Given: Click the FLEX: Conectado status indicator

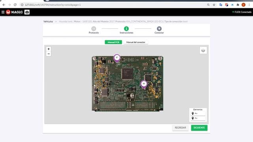Looking at the screenshot, I should (x=242, y=12).
